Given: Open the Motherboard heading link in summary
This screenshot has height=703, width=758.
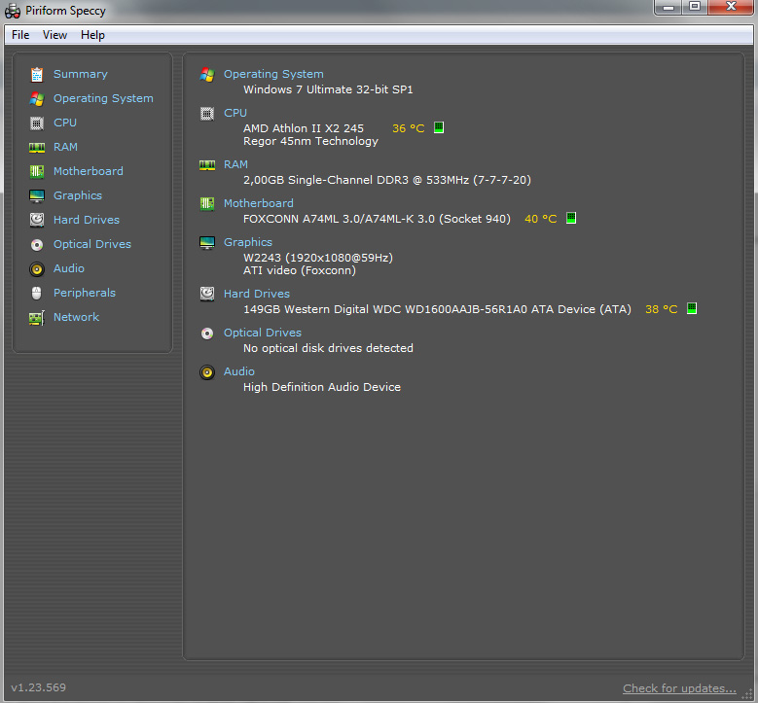Looking at the screenshot, I should [x=258, y=203].
